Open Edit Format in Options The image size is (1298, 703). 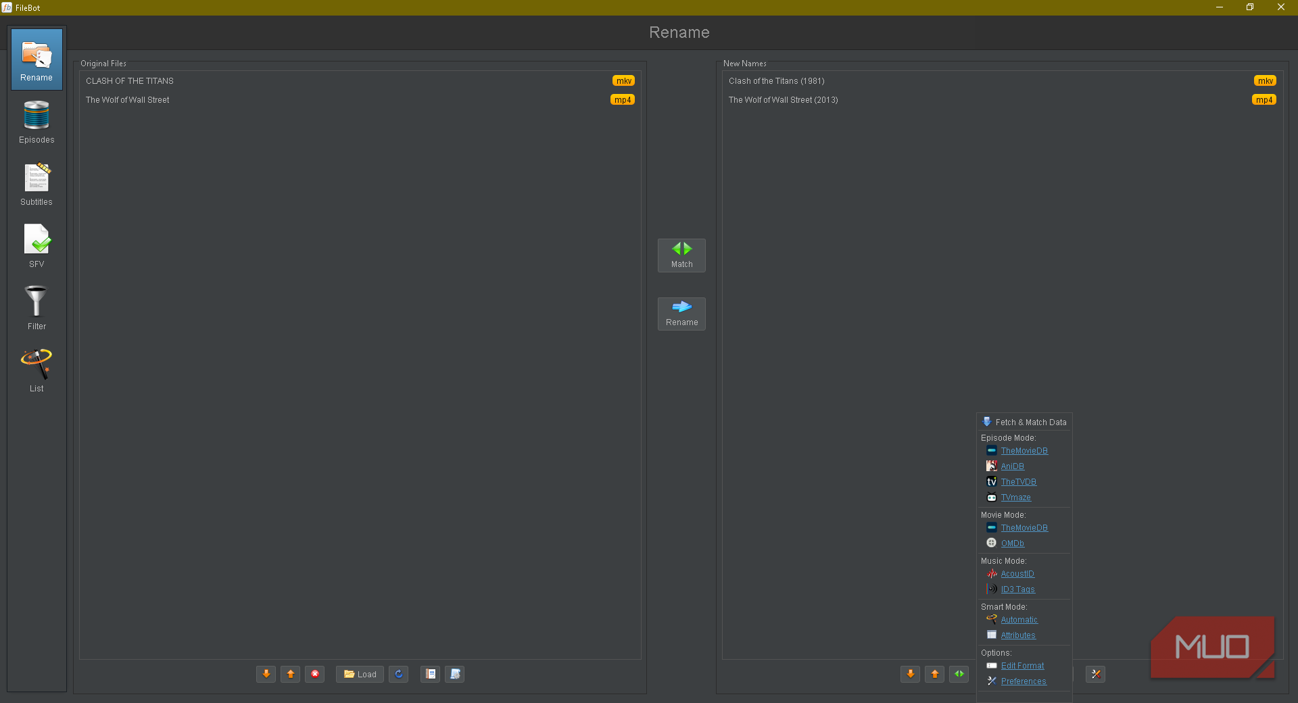click(x=1022, y=666)
